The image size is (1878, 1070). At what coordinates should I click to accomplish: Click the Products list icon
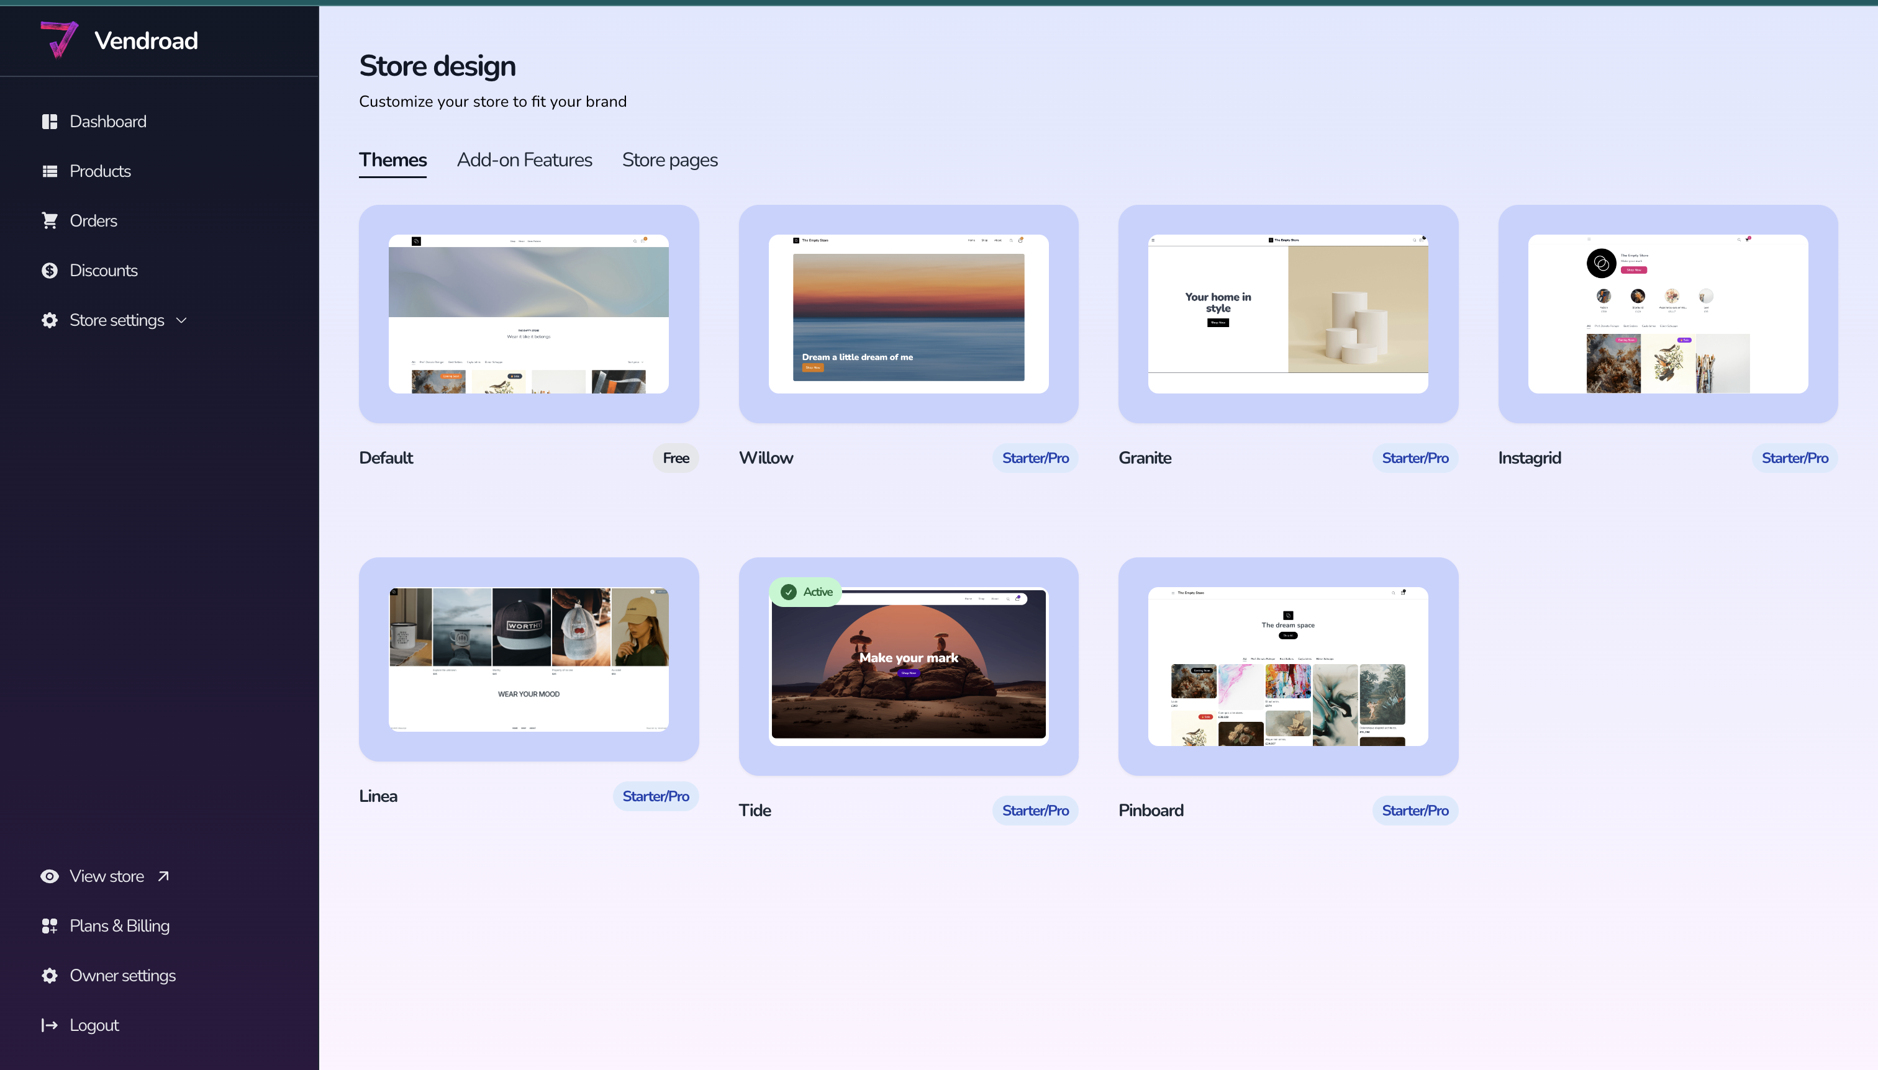pos(49,171)
